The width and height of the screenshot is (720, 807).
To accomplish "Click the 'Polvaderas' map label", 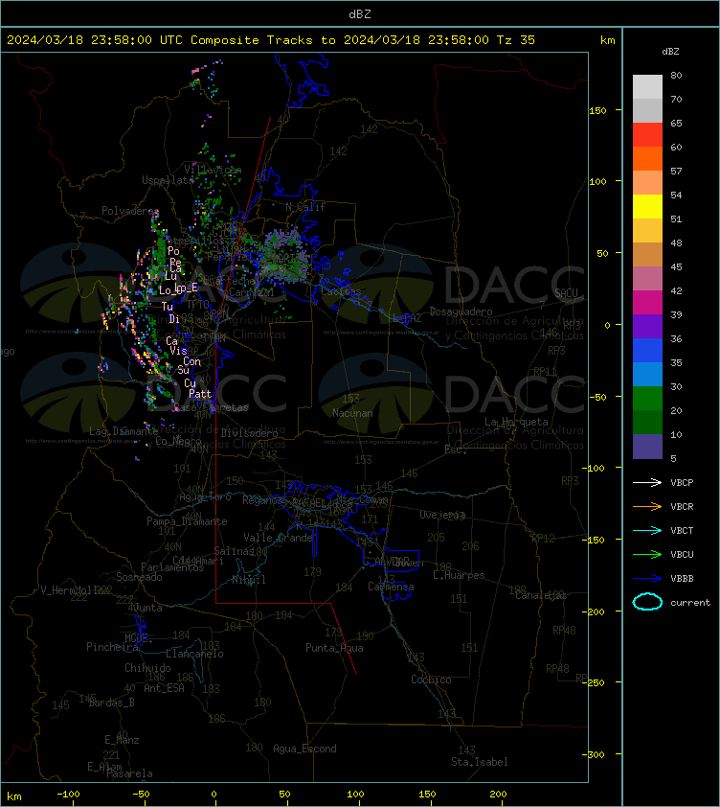I will point(130,211).
